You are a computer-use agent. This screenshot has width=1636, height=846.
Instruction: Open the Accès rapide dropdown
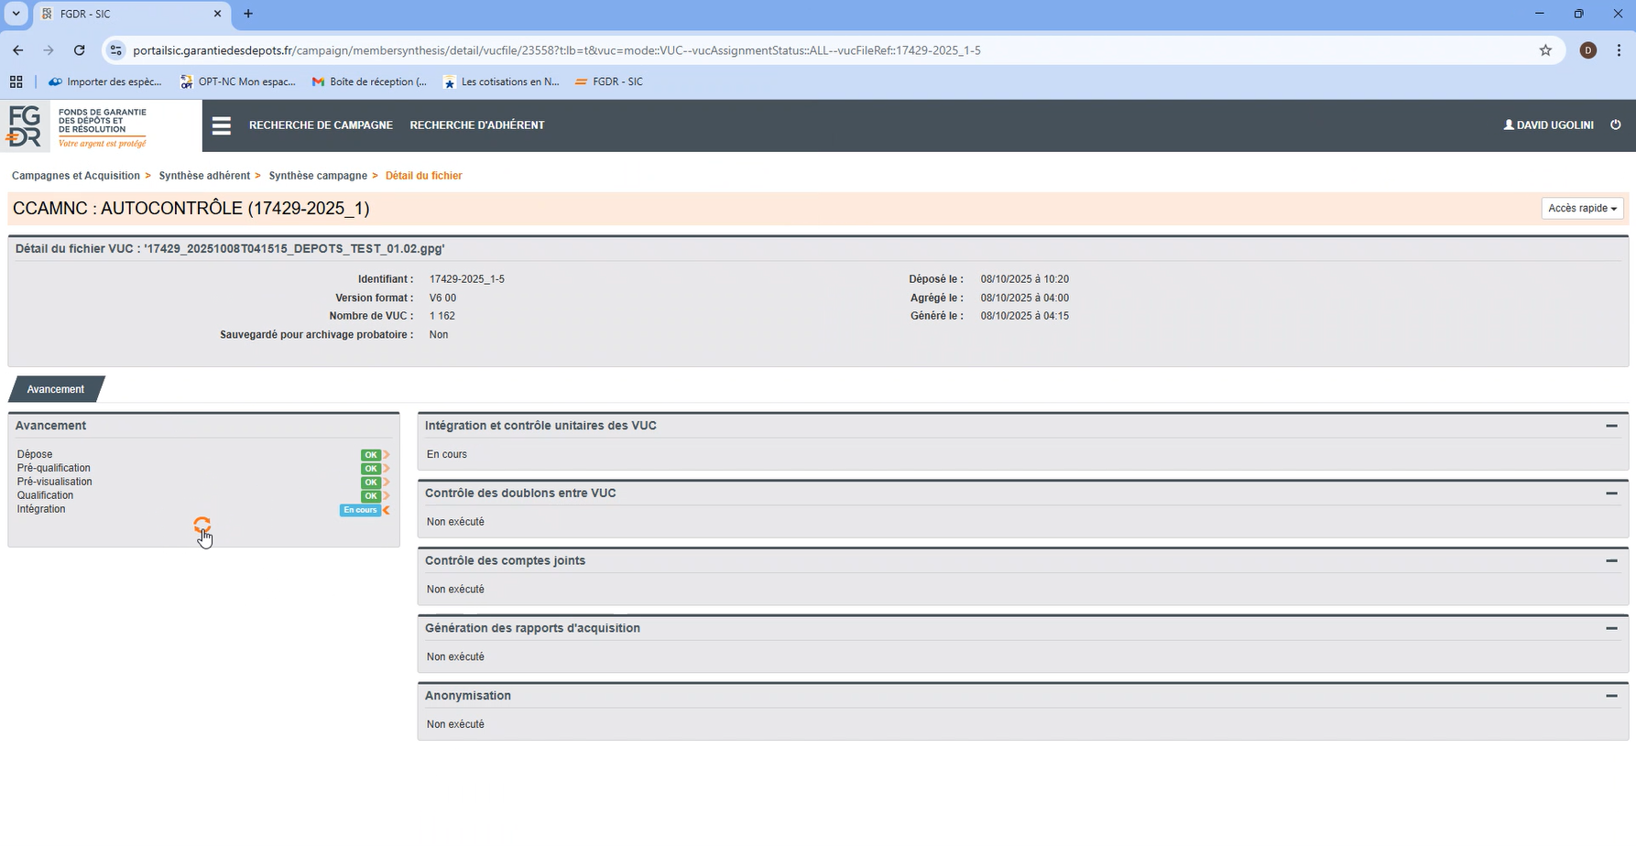tap(1582, 209)
